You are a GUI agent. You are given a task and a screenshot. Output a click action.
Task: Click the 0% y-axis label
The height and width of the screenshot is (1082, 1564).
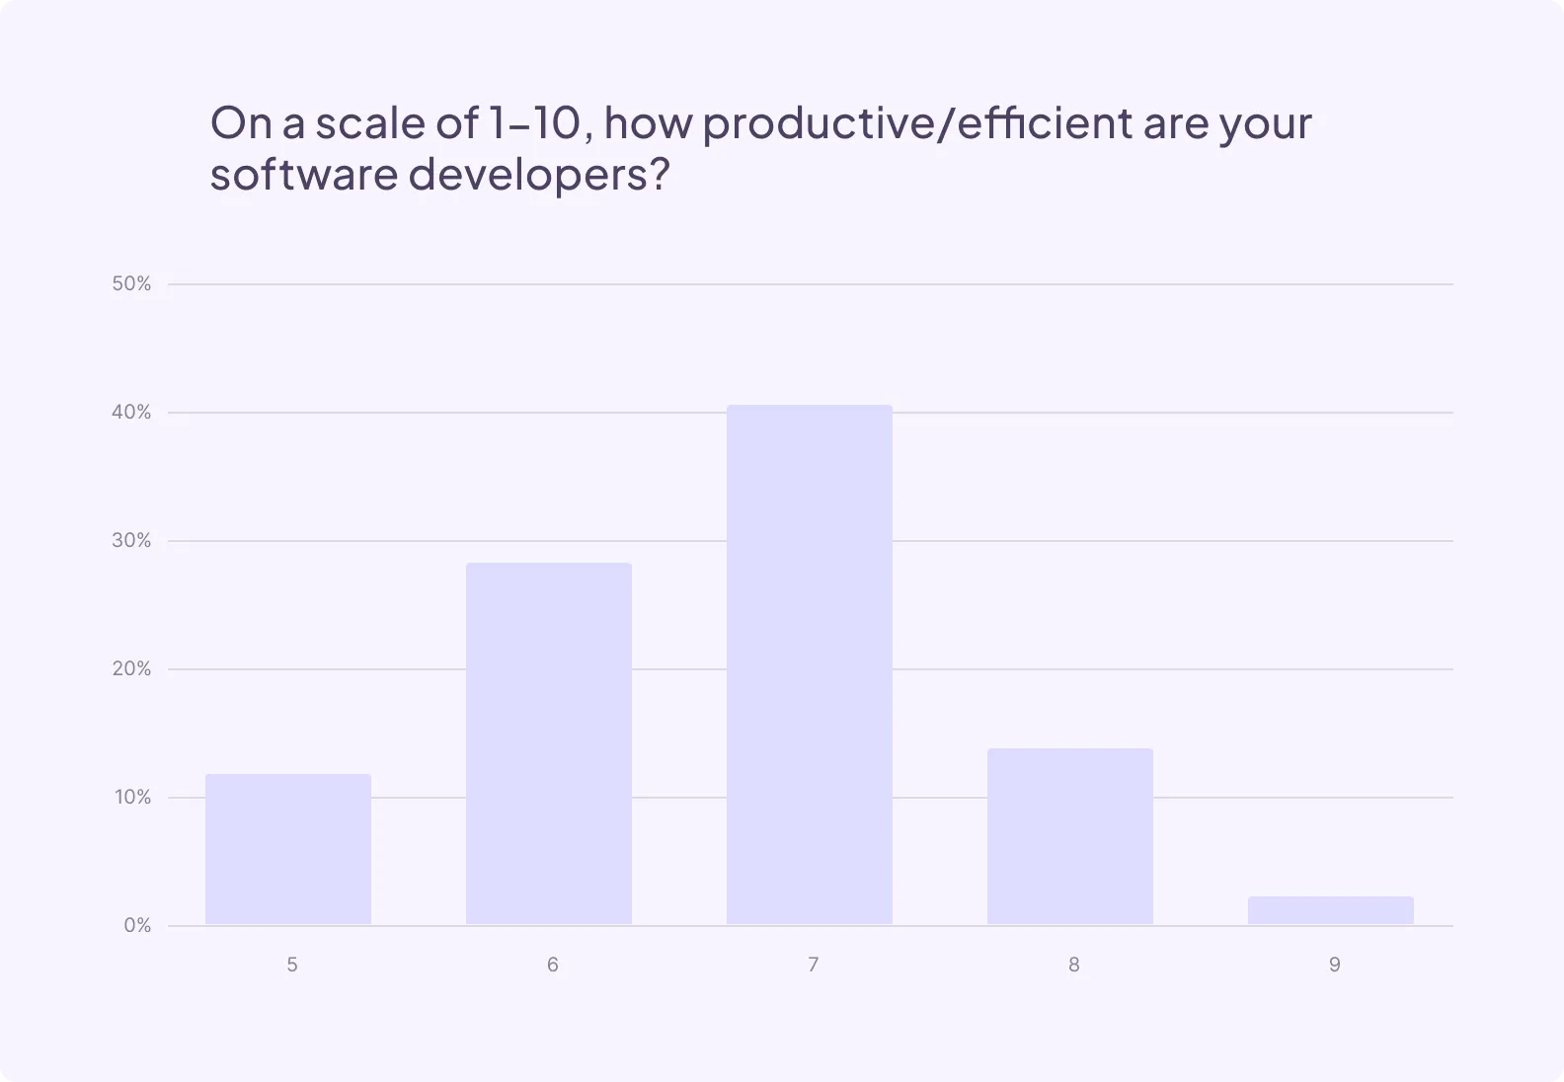[137, 926]
